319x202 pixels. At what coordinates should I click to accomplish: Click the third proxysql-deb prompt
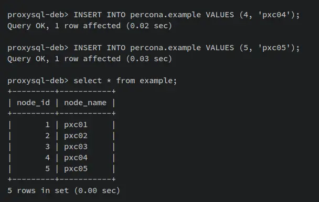38,81
